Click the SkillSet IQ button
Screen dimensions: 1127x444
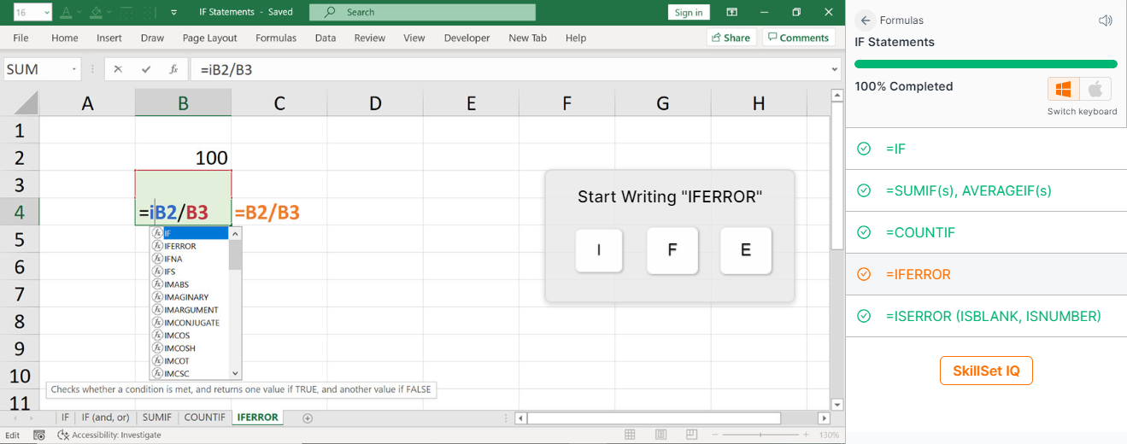pyautogui.click(x=986, y=371)
